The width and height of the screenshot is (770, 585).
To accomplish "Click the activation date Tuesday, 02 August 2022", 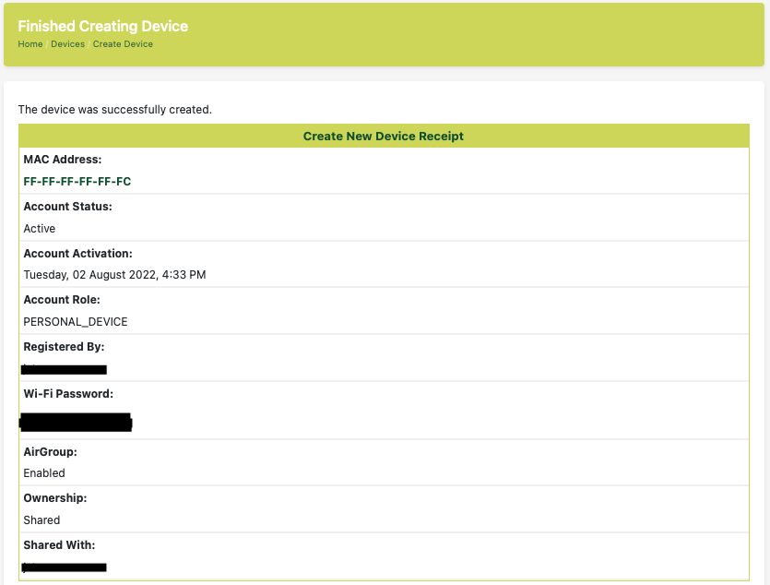I will pos(114,274).
